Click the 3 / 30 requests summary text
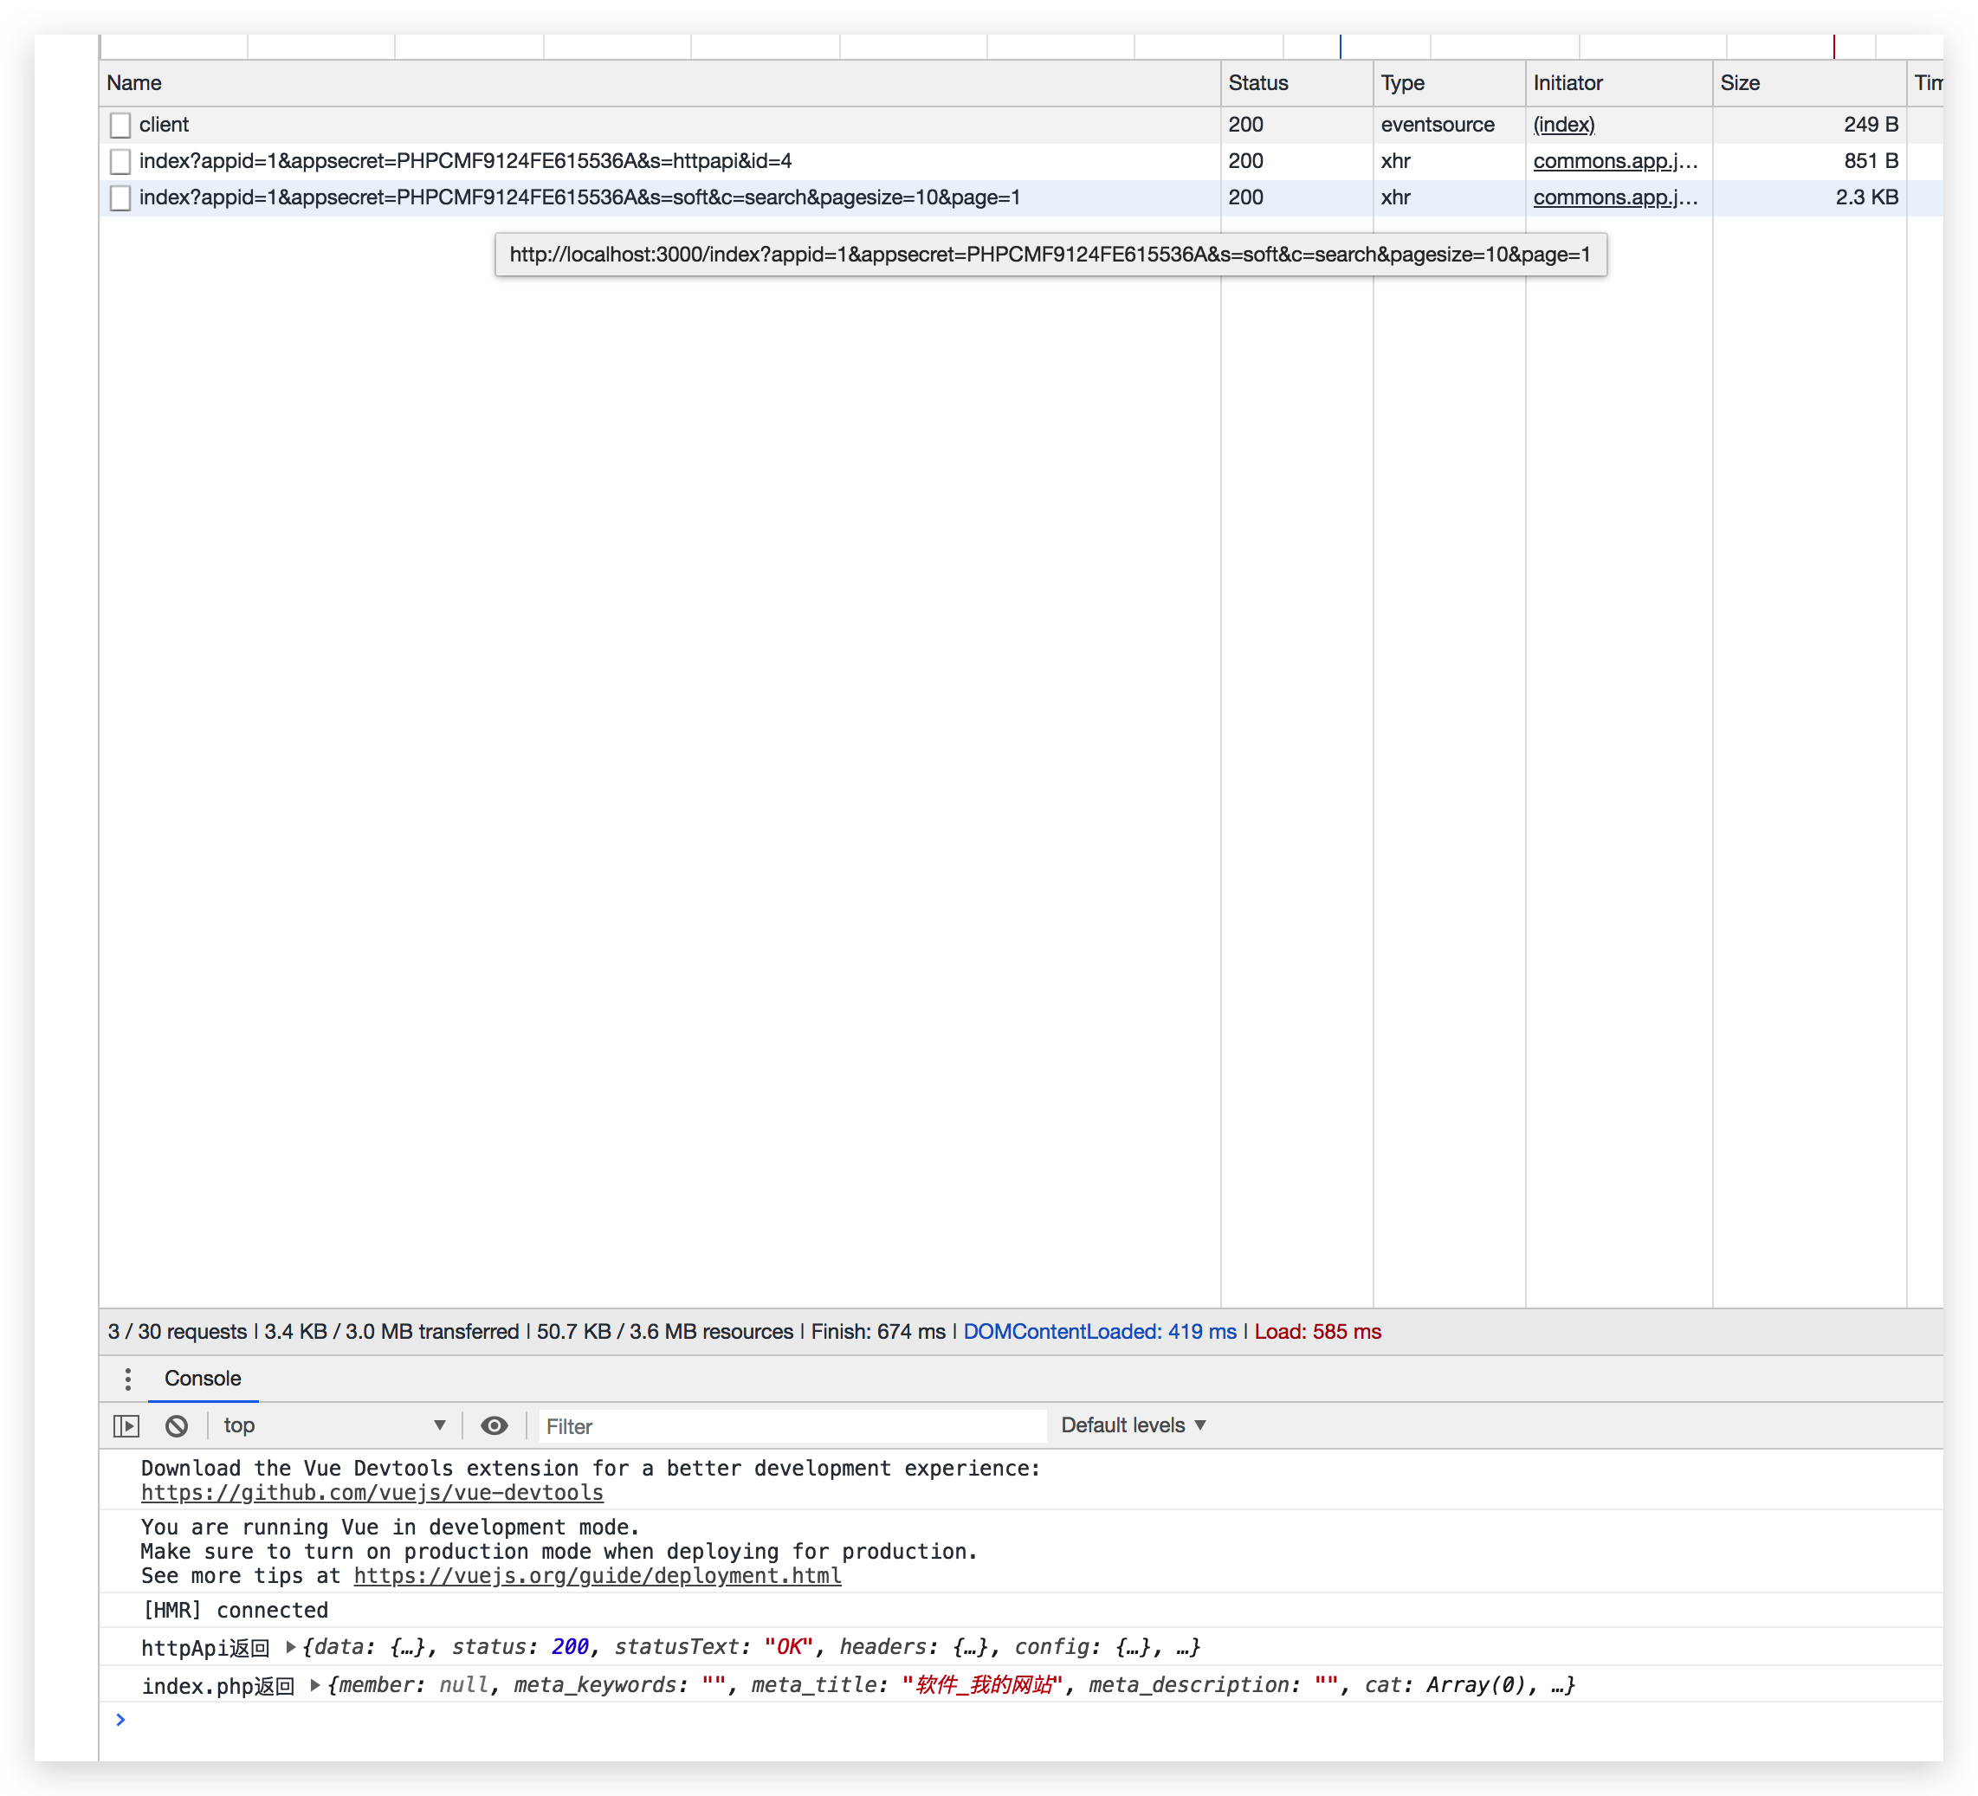This screenshot has height=1796, width=1978. (177, 1331)
